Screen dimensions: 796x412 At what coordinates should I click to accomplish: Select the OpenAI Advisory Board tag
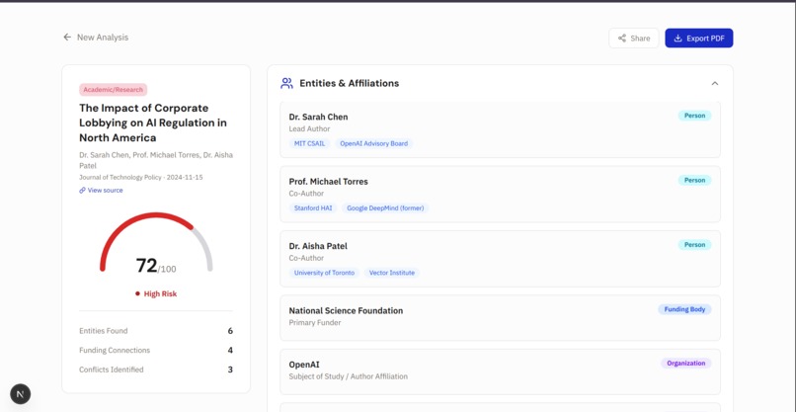pos(373,143)
